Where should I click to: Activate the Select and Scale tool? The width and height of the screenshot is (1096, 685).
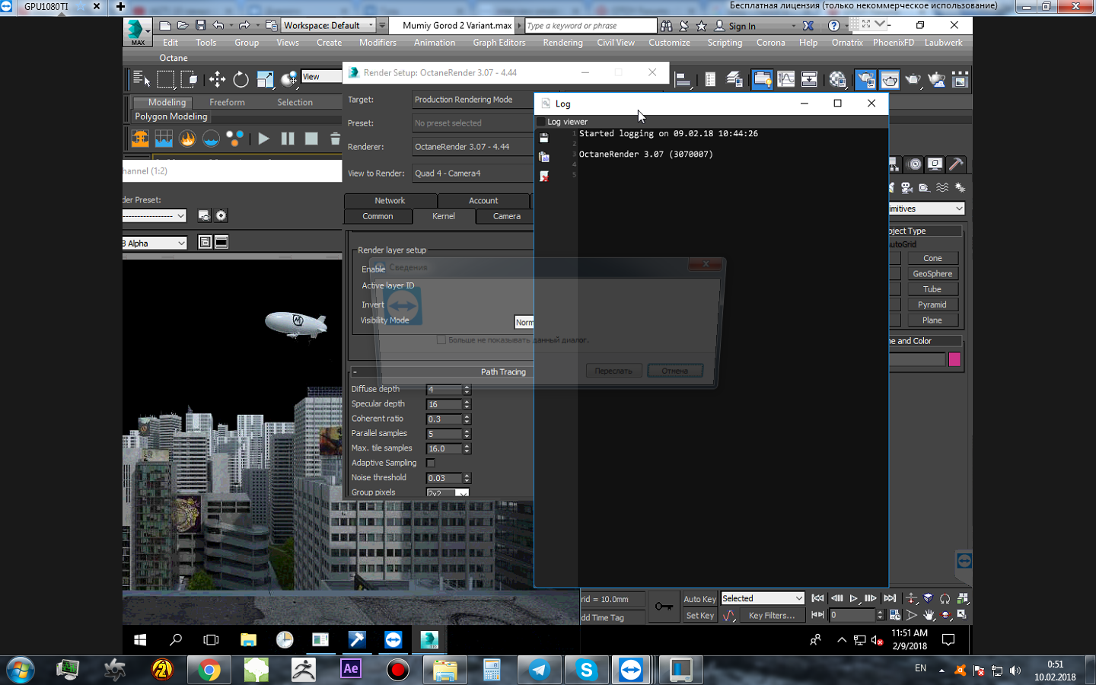[265, 79]
